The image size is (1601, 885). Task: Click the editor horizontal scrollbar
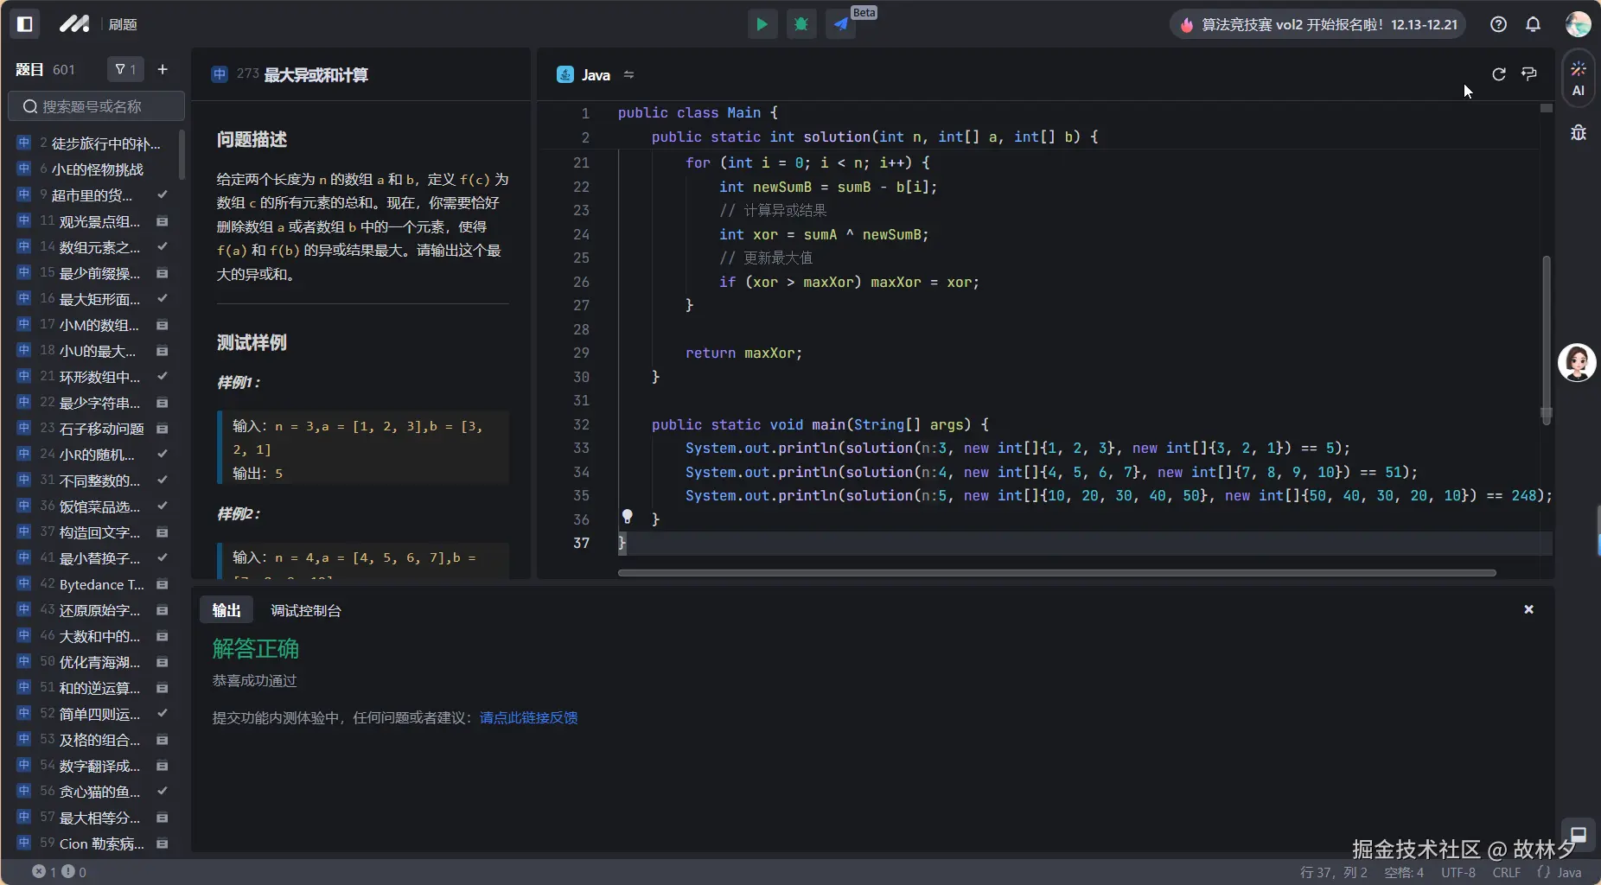(x=1056, y=572)
